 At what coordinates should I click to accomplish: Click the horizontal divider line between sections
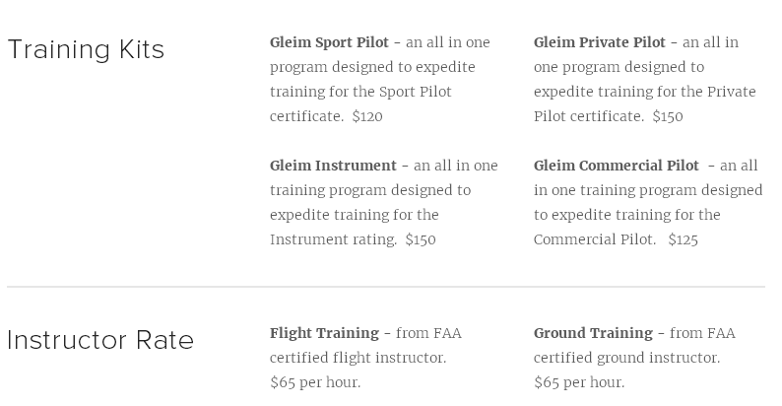386,287
